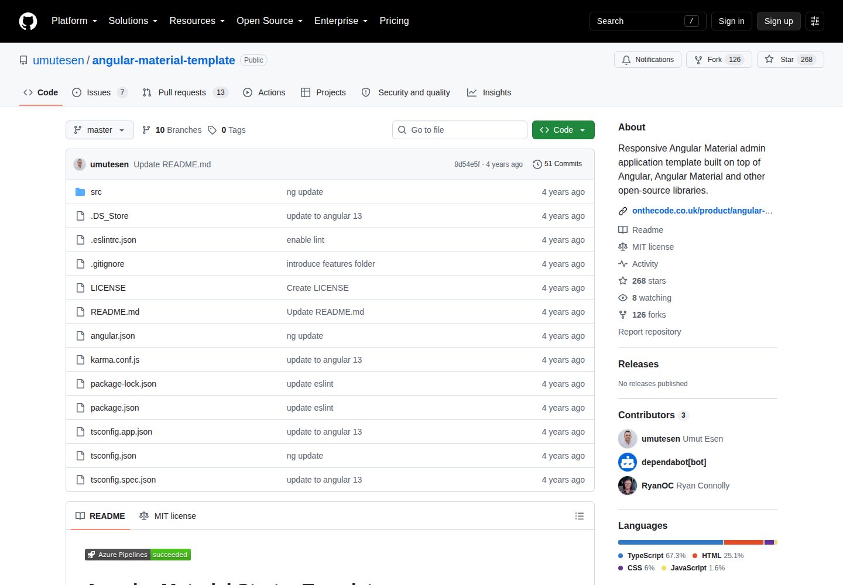Expand the Open Source menu
Screen dimensions: 843x585
(x=270, y=21)
